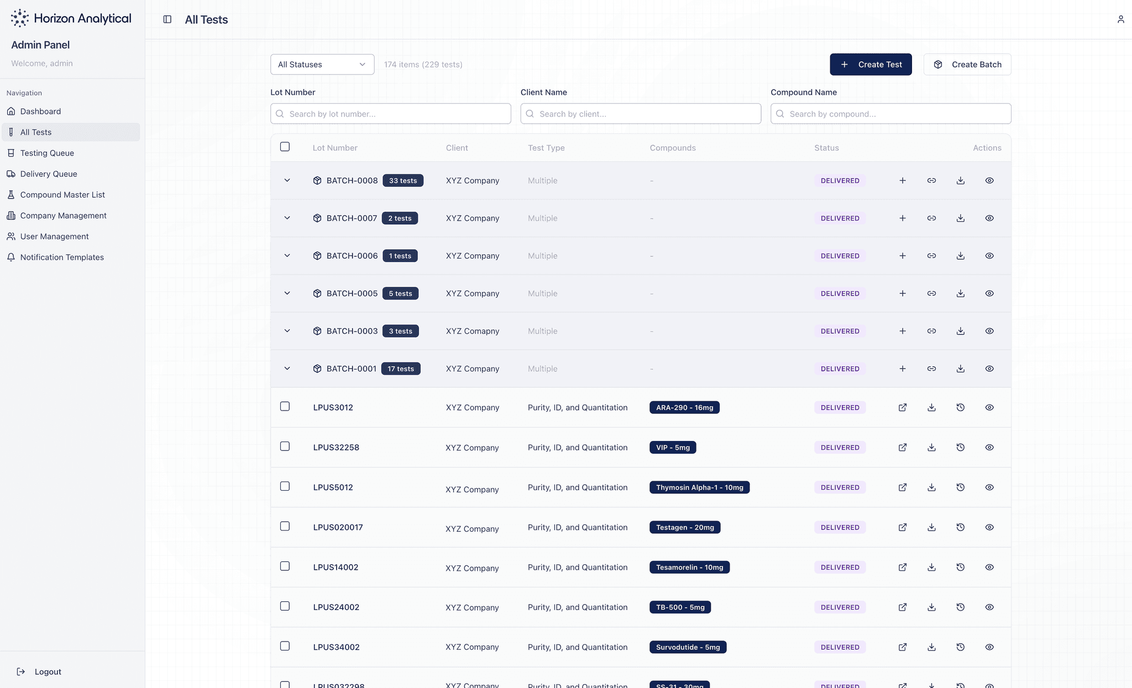Open the user profile icon
1132x688 pixels.
point(1120,19)
